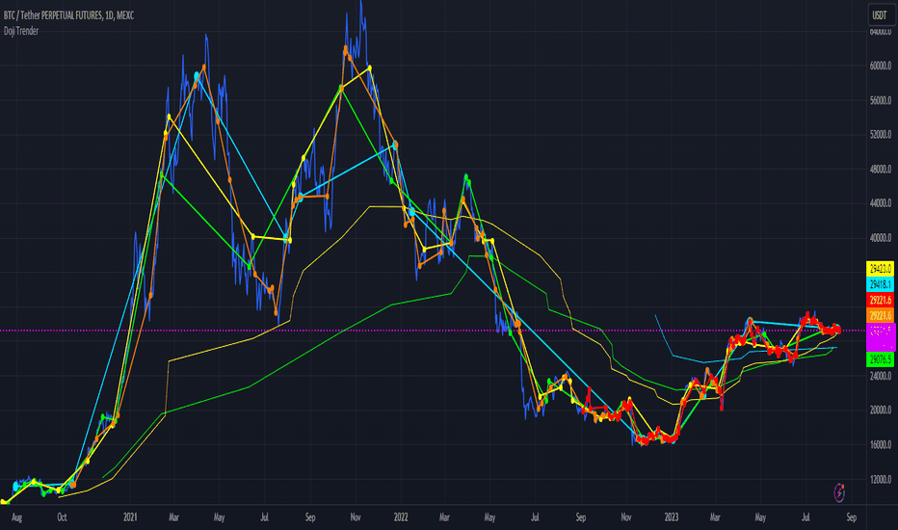Click the 48000.0 price axis label
Image resolution: width=898 pixels, height=530 pixels.
[881, 169]
